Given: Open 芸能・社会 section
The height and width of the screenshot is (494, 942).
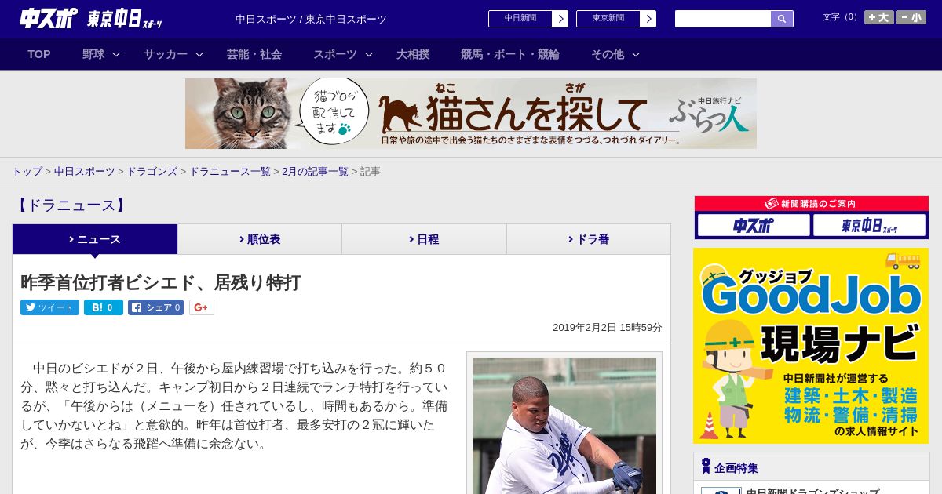Looking at the screenshot, I should [254, 54].
